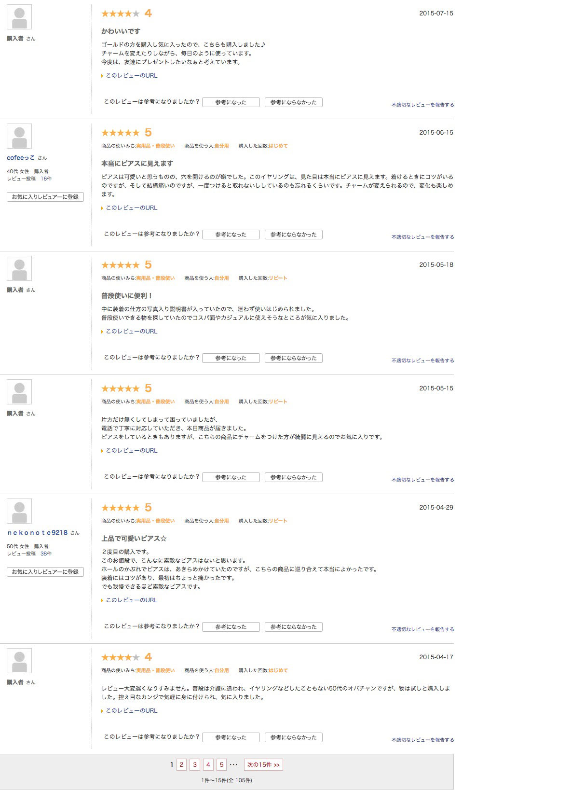The image size is (585, 790).
Task: Go to the next 15 reviews
Action: tap(263, 764)
